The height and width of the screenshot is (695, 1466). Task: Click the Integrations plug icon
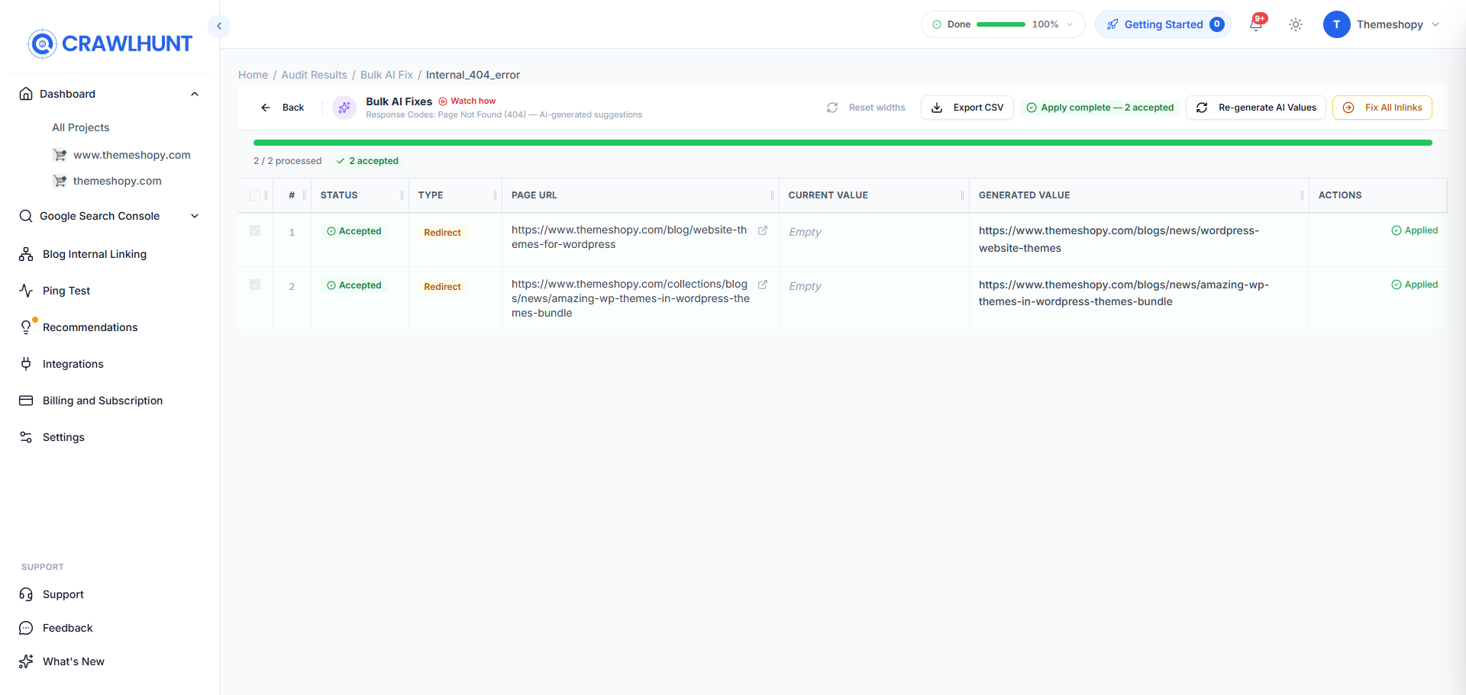tap(26, 364)
